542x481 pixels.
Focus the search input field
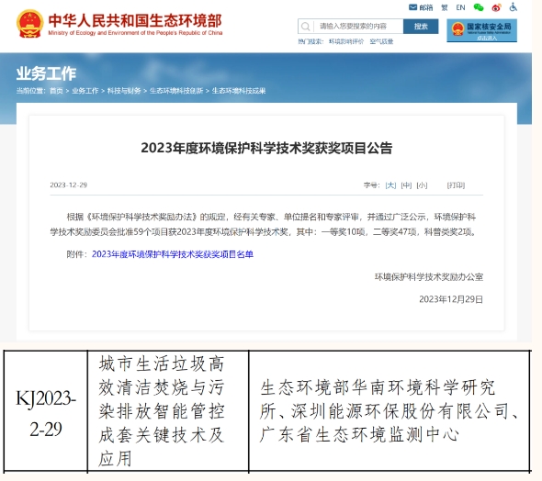tap(358, 27)
